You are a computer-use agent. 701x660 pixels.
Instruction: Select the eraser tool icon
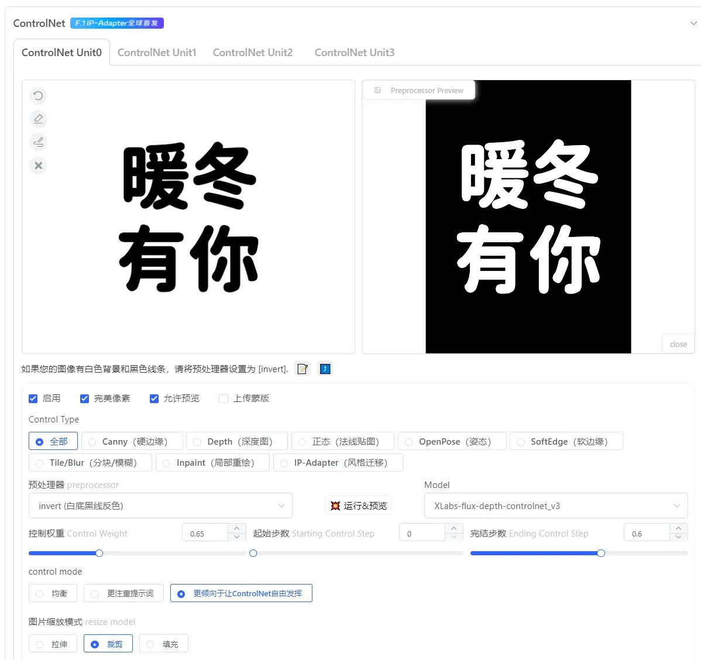click(38, 119)
